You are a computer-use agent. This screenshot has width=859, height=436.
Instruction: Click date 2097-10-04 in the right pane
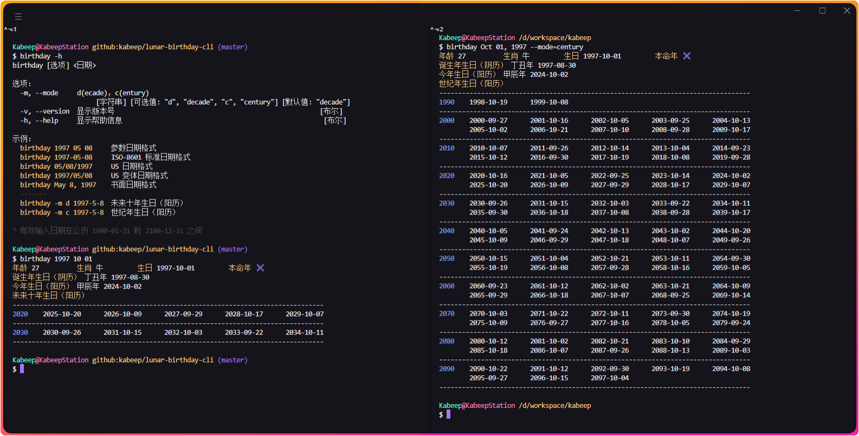(610, 378)
